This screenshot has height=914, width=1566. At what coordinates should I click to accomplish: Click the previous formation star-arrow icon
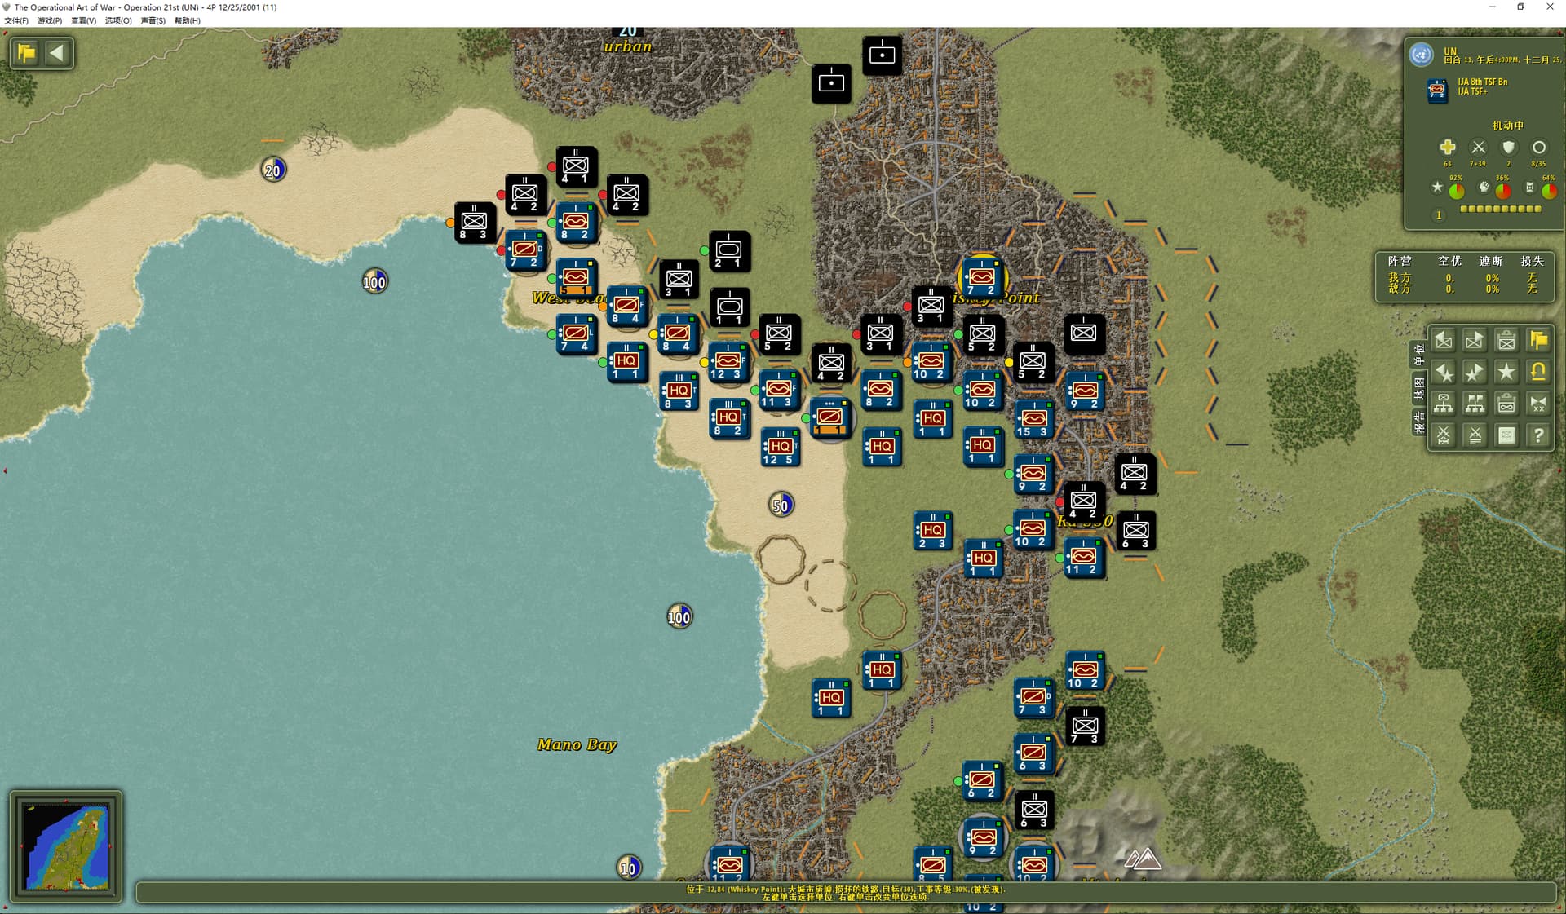[x=1444, y=373]
